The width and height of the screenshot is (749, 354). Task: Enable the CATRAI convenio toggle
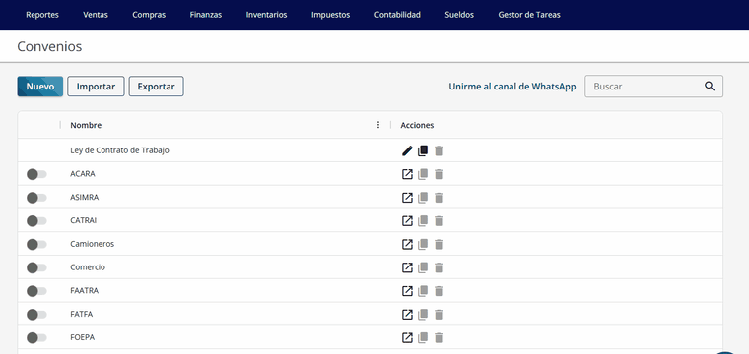click(36, 221)
